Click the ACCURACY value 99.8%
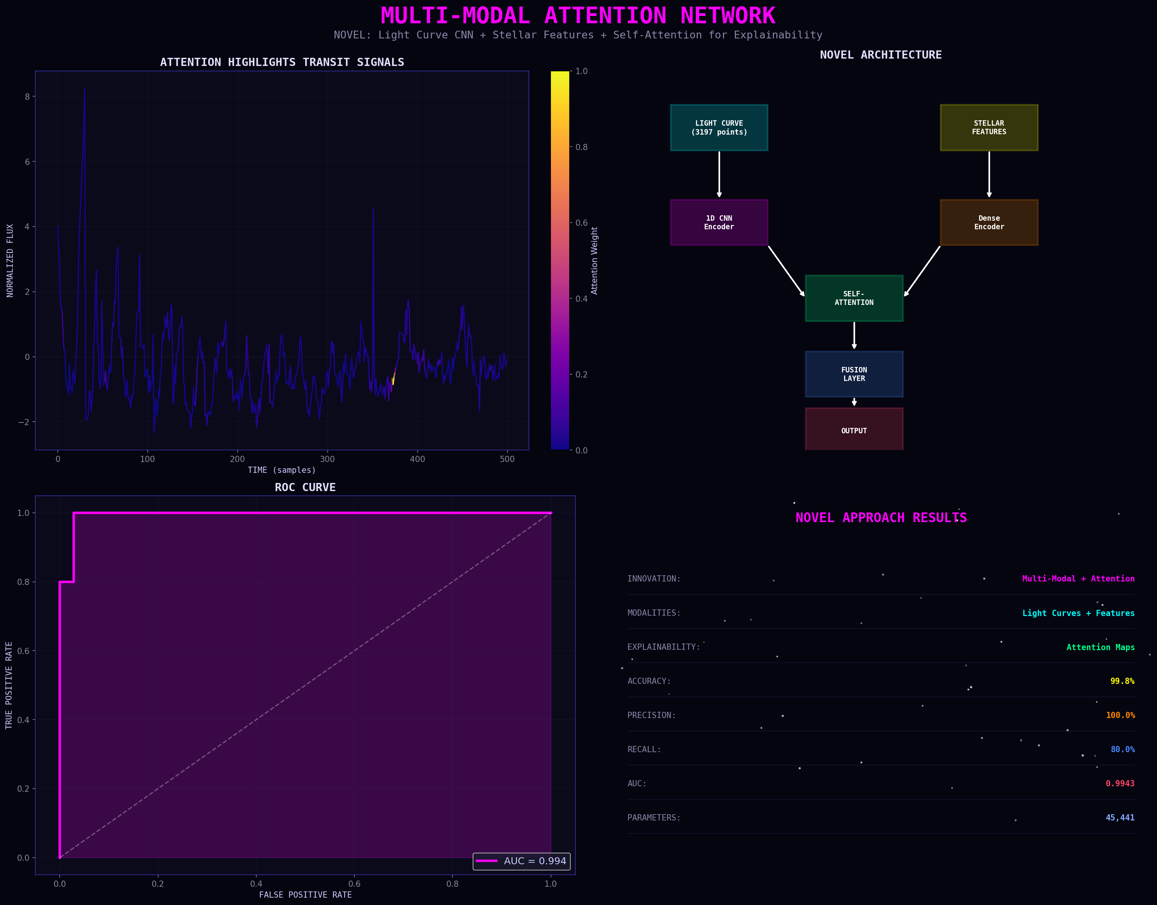Screen dimensions: 1157x905 1122,682
